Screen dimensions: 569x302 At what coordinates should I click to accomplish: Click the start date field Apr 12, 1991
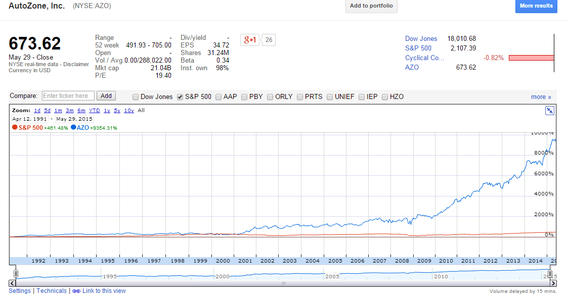click(x=29, y=119)
